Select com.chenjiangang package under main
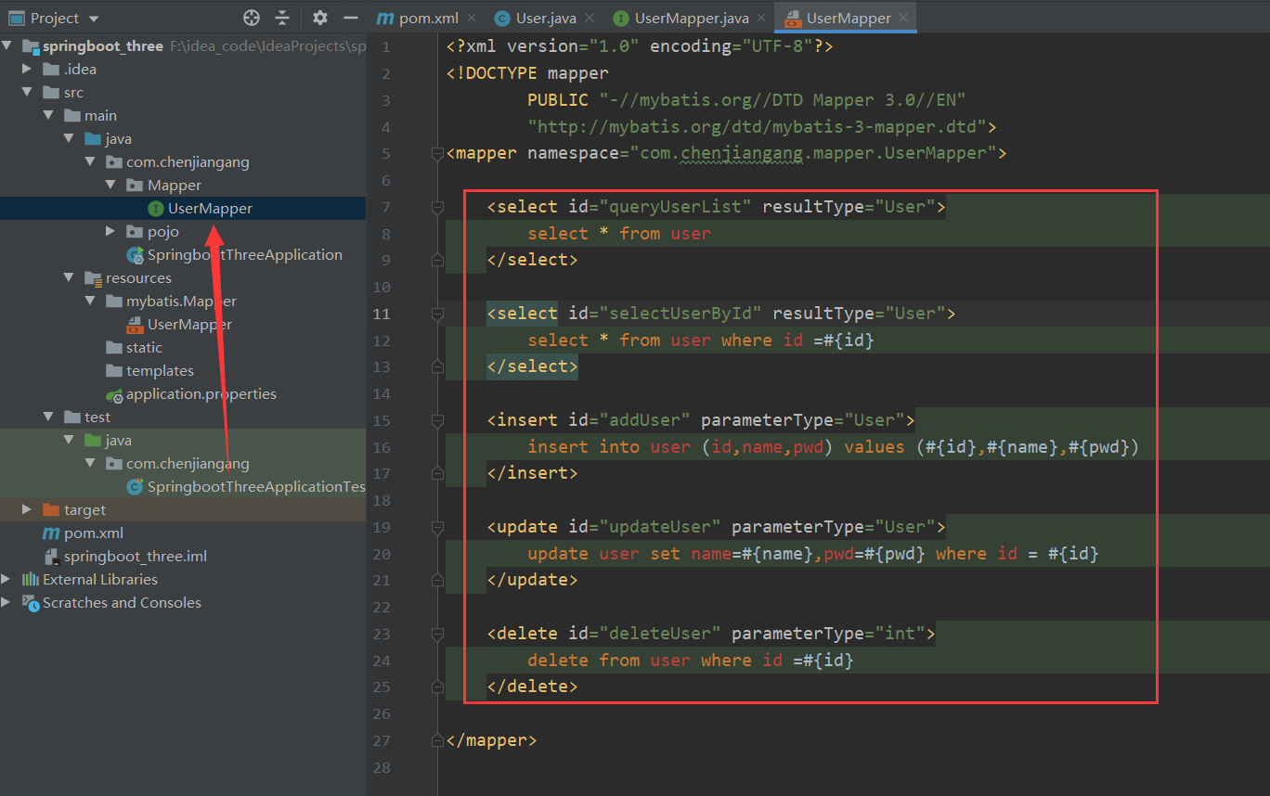The height and width of the screenshot is (796, 1270). [x=188, y=161]
